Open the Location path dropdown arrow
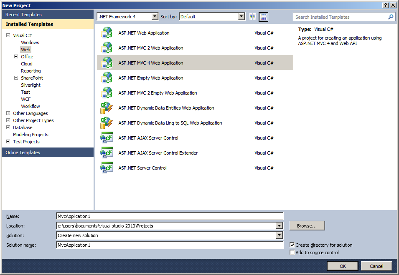Screen dimensions: 399x275 tap(280, 226)
